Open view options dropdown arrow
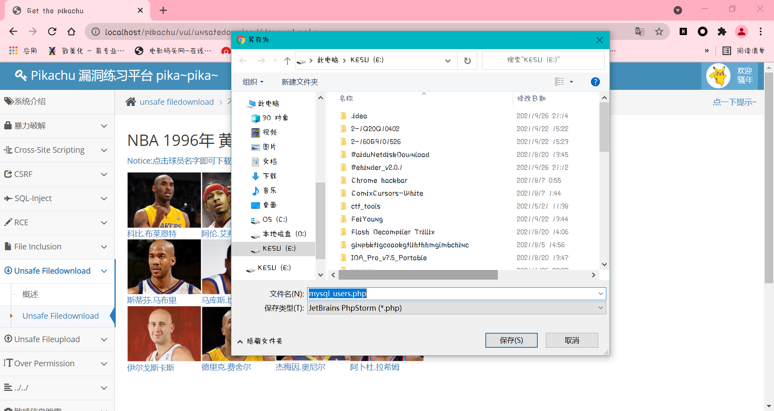The height and width of the screenshot is (411, 774). point(571,82)
